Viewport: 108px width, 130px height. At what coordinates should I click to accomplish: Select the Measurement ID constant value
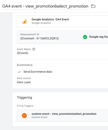(39, 38)
